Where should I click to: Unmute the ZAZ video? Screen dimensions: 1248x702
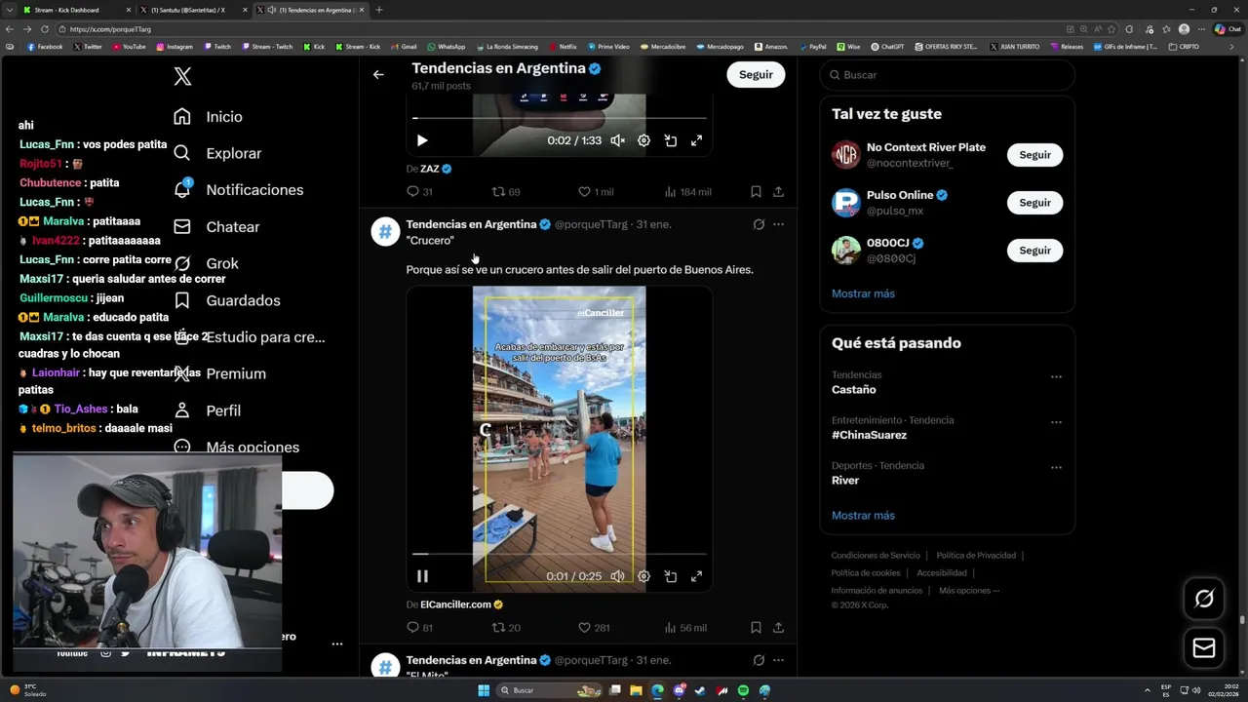[x=617, y=140]
